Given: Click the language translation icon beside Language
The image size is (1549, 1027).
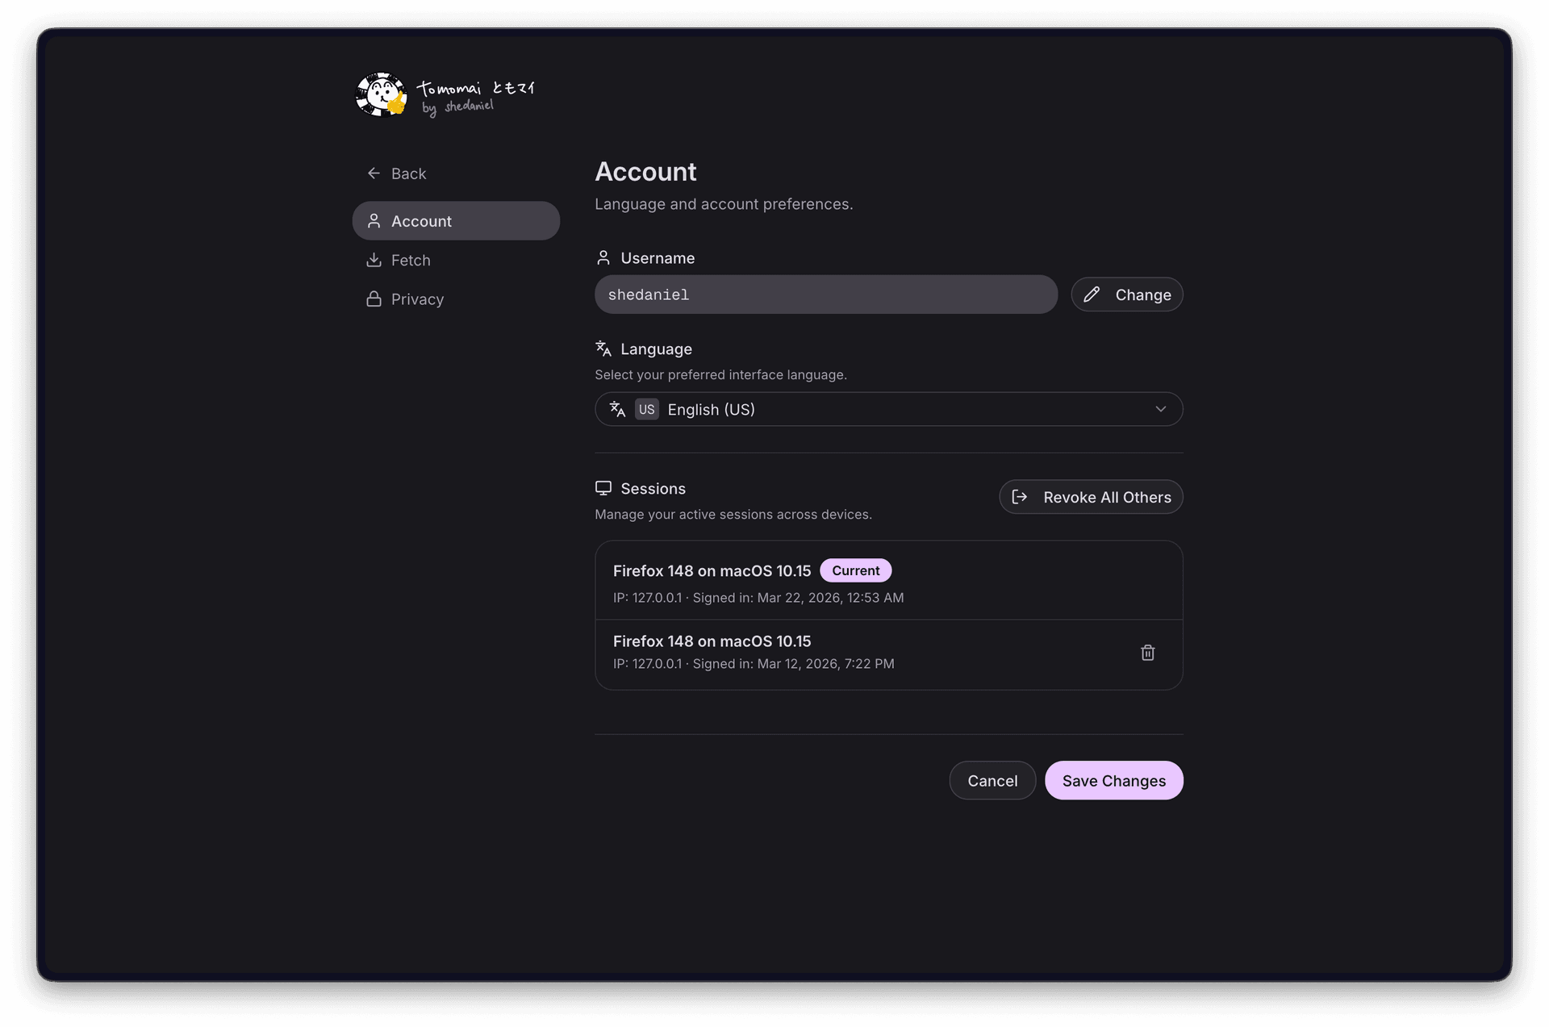Looking at the screenshot, I should click(603, 348).
